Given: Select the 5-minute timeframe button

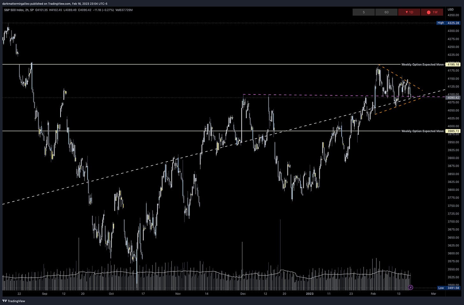Looking at the screenshot, I should pyautogui.click(x=363, y=12).
